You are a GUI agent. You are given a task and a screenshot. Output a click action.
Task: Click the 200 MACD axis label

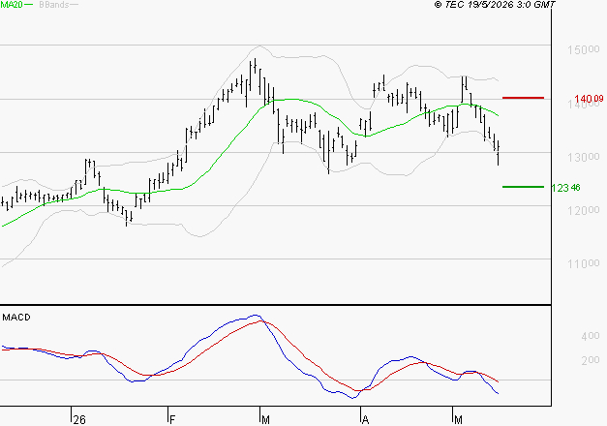click(591, 360)
